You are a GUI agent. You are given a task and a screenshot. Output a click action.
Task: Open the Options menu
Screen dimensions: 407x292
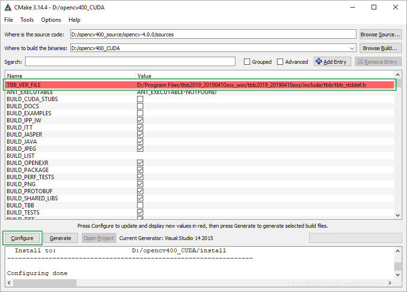point(51,20)
